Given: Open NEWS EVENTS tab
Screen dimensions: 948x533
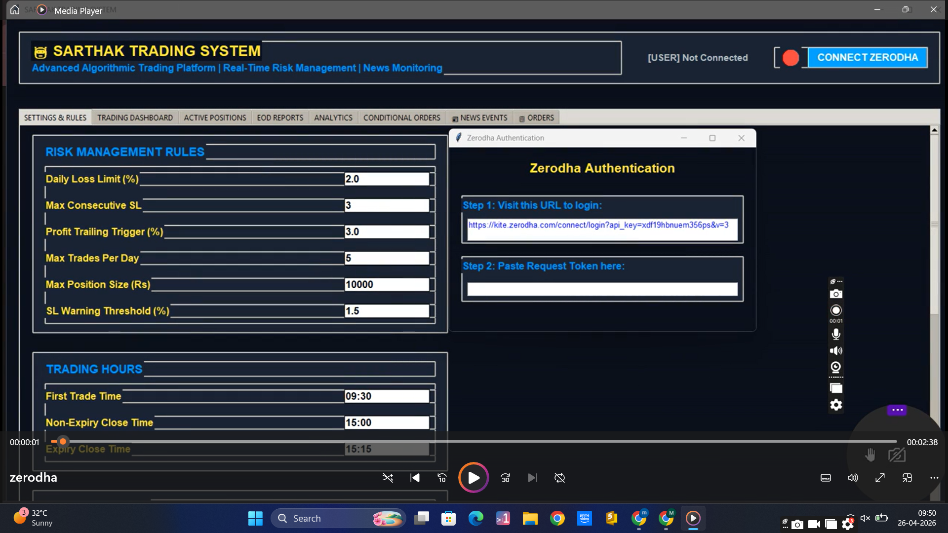Looking at the screenshot, I should coord(479,117).
